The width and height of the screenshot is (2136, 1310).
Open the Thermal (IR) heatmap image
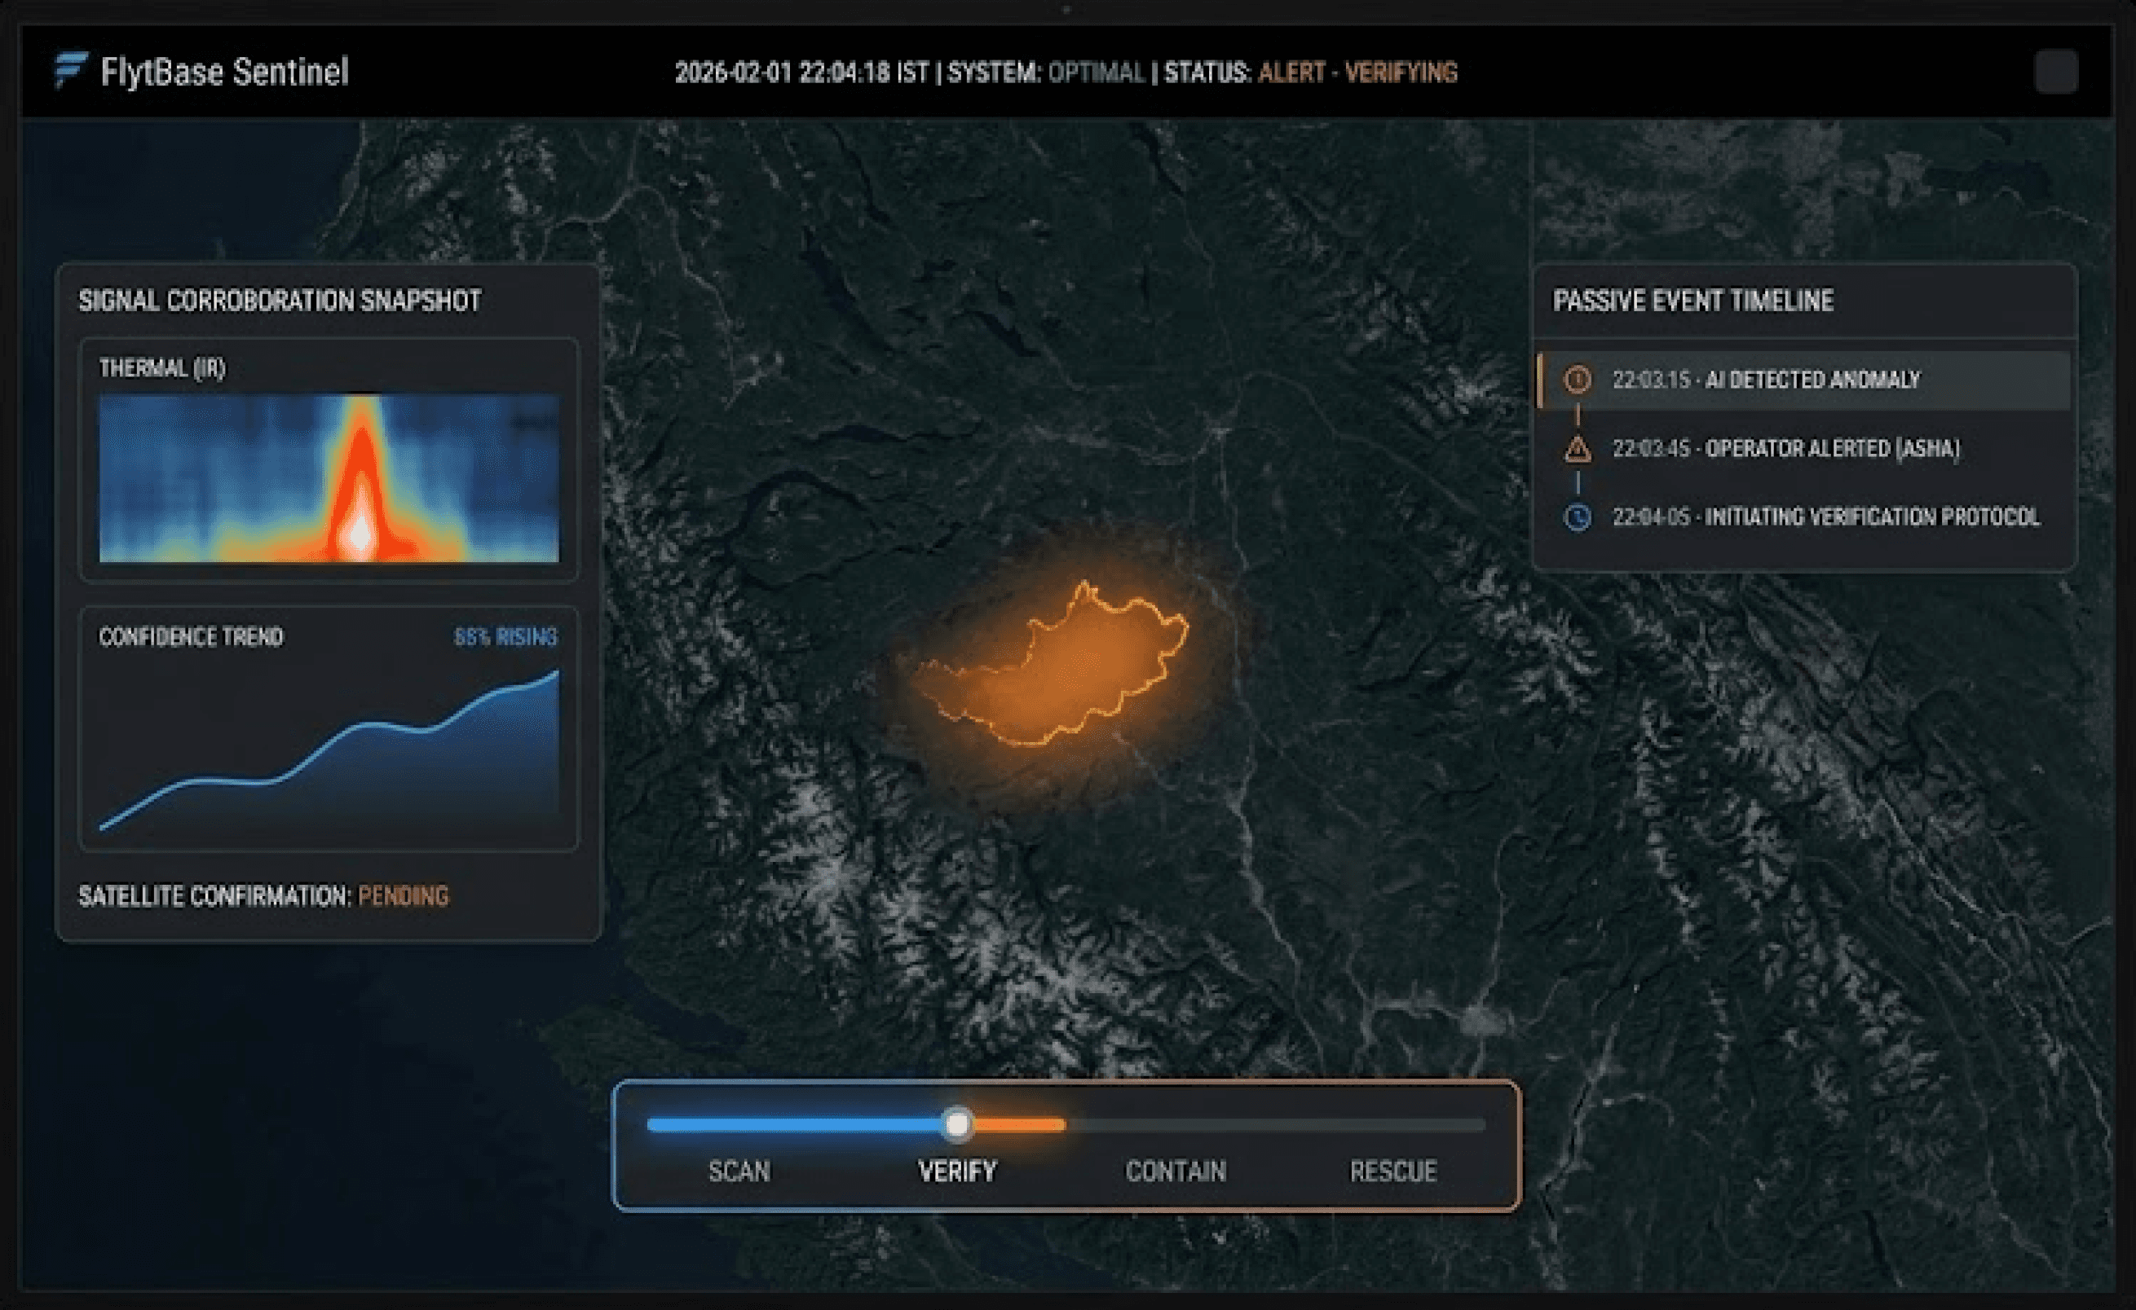tap(329, 478)
